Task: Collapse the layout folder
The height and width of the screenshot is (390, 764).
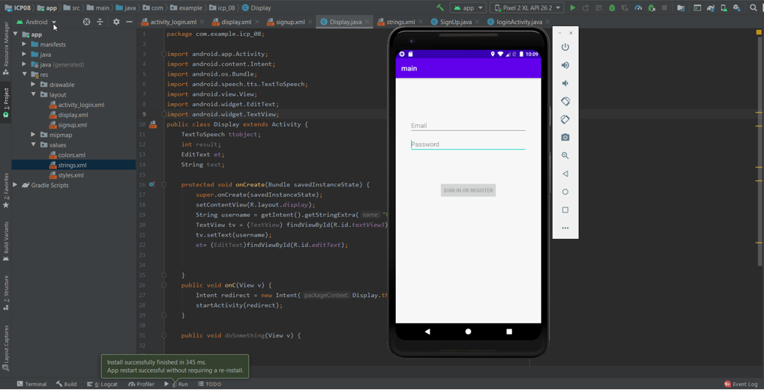Action: click(33, 94)
